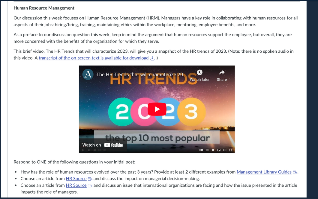This screenshot has width=318, height=199.
Task: Toggle closed captions on the video
Action: 207,150
